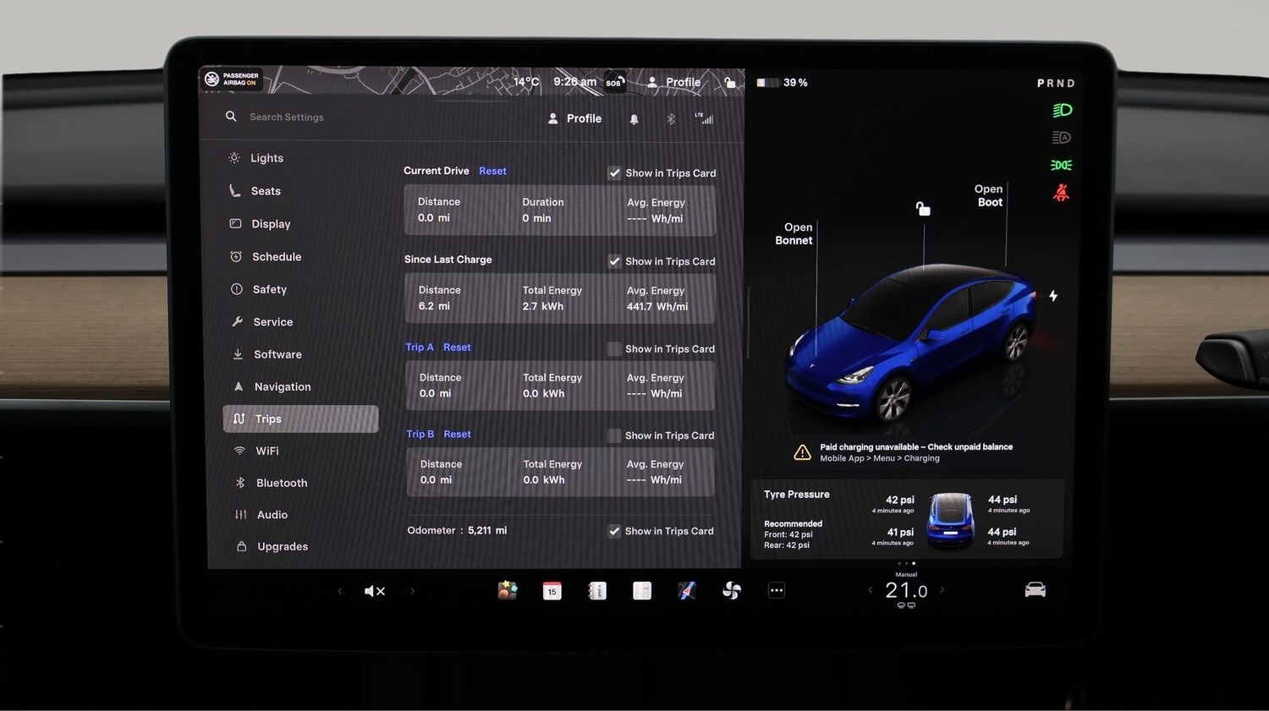Enable Show in Trips Card for Trip A
This screenshot has width=1269, height=711.
(613, 348)
